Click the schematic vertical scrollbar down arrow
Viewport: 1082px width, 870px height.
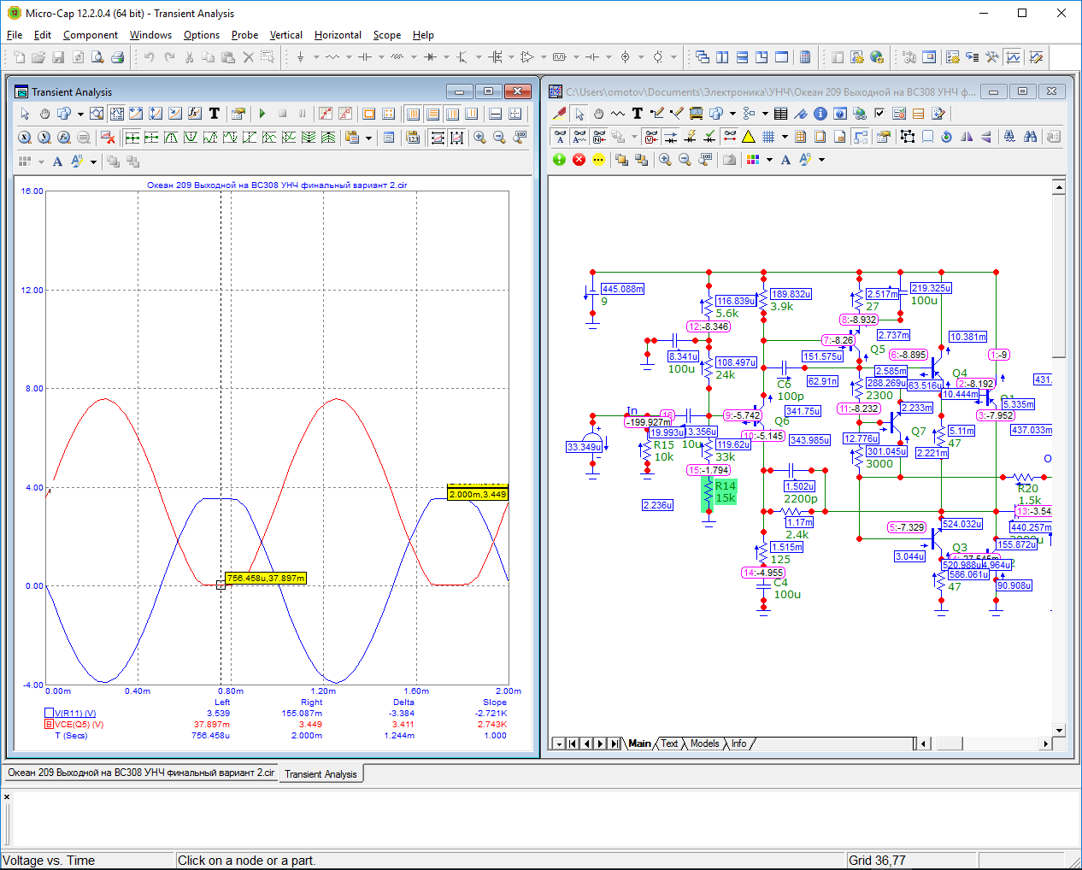(x=1059, y=731)
